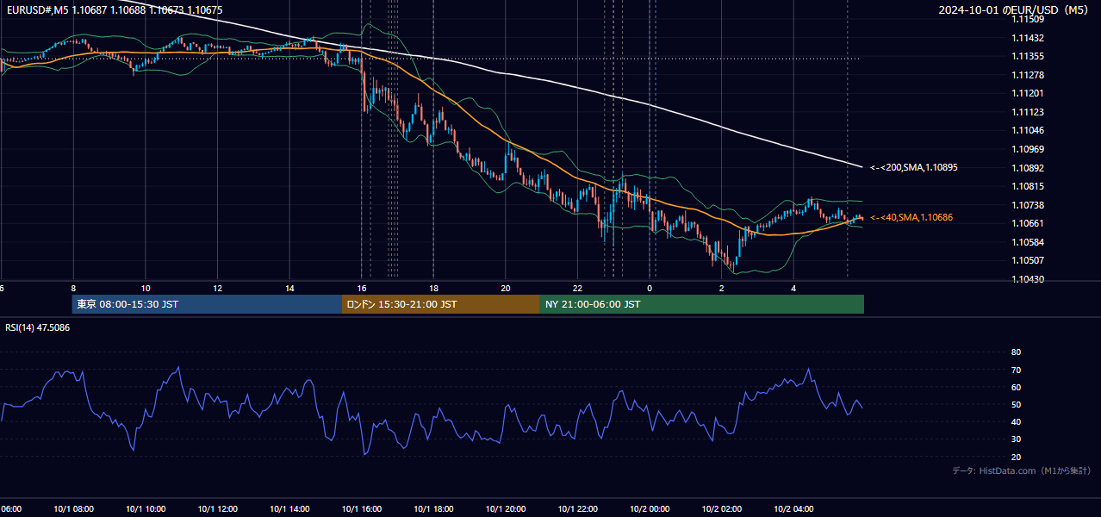Click hour tick 16 under the price chart
Viewport: 1101px width, 517px height.
pos(362,289)
